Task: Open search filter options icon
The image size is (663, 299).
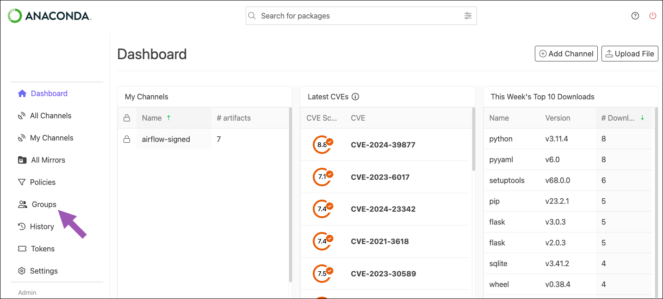Action: (x=468, y=16)
